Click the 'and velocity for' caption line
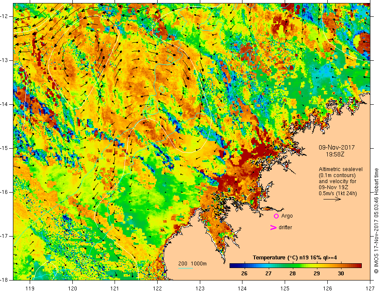Viewport: 379px width, 293px height. click(337, 181)
